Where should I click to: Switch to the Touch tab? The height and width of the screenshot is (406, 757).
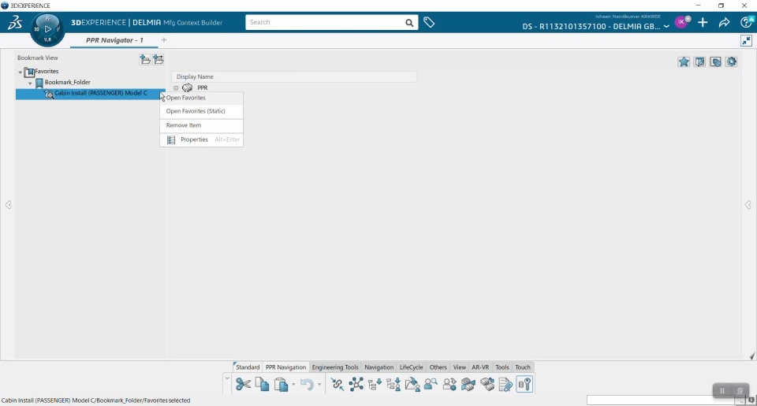522,367
